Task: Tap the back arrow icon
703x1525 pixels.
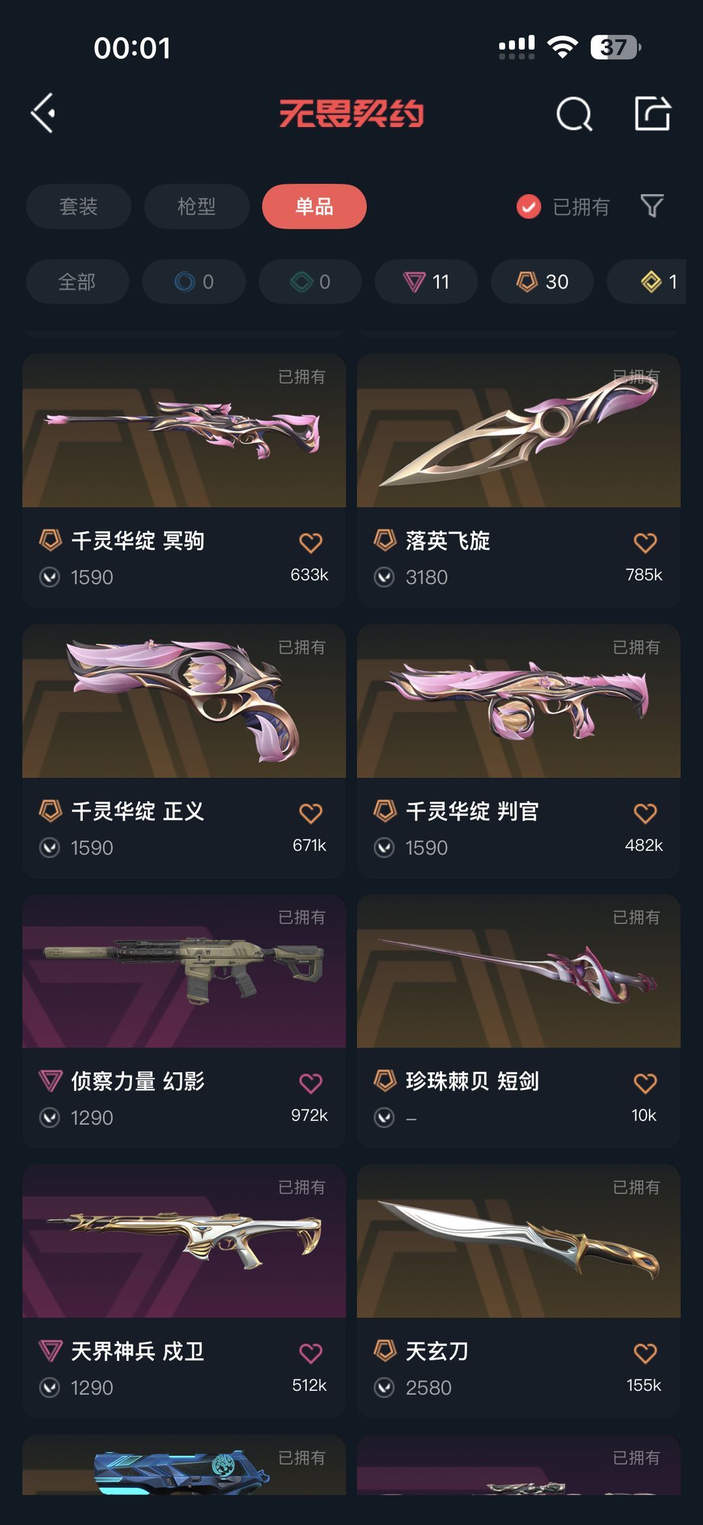Action: point(43,113)
